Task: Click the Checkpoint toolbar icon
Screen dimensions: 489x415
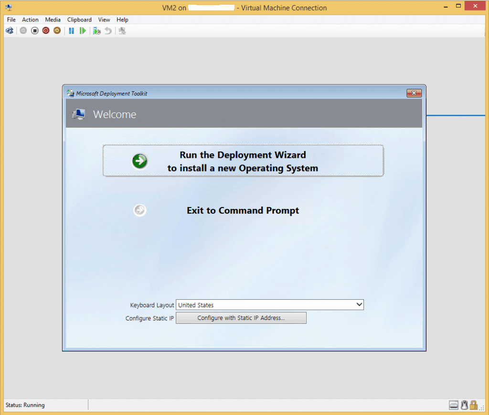Action: tap(97, 31)
